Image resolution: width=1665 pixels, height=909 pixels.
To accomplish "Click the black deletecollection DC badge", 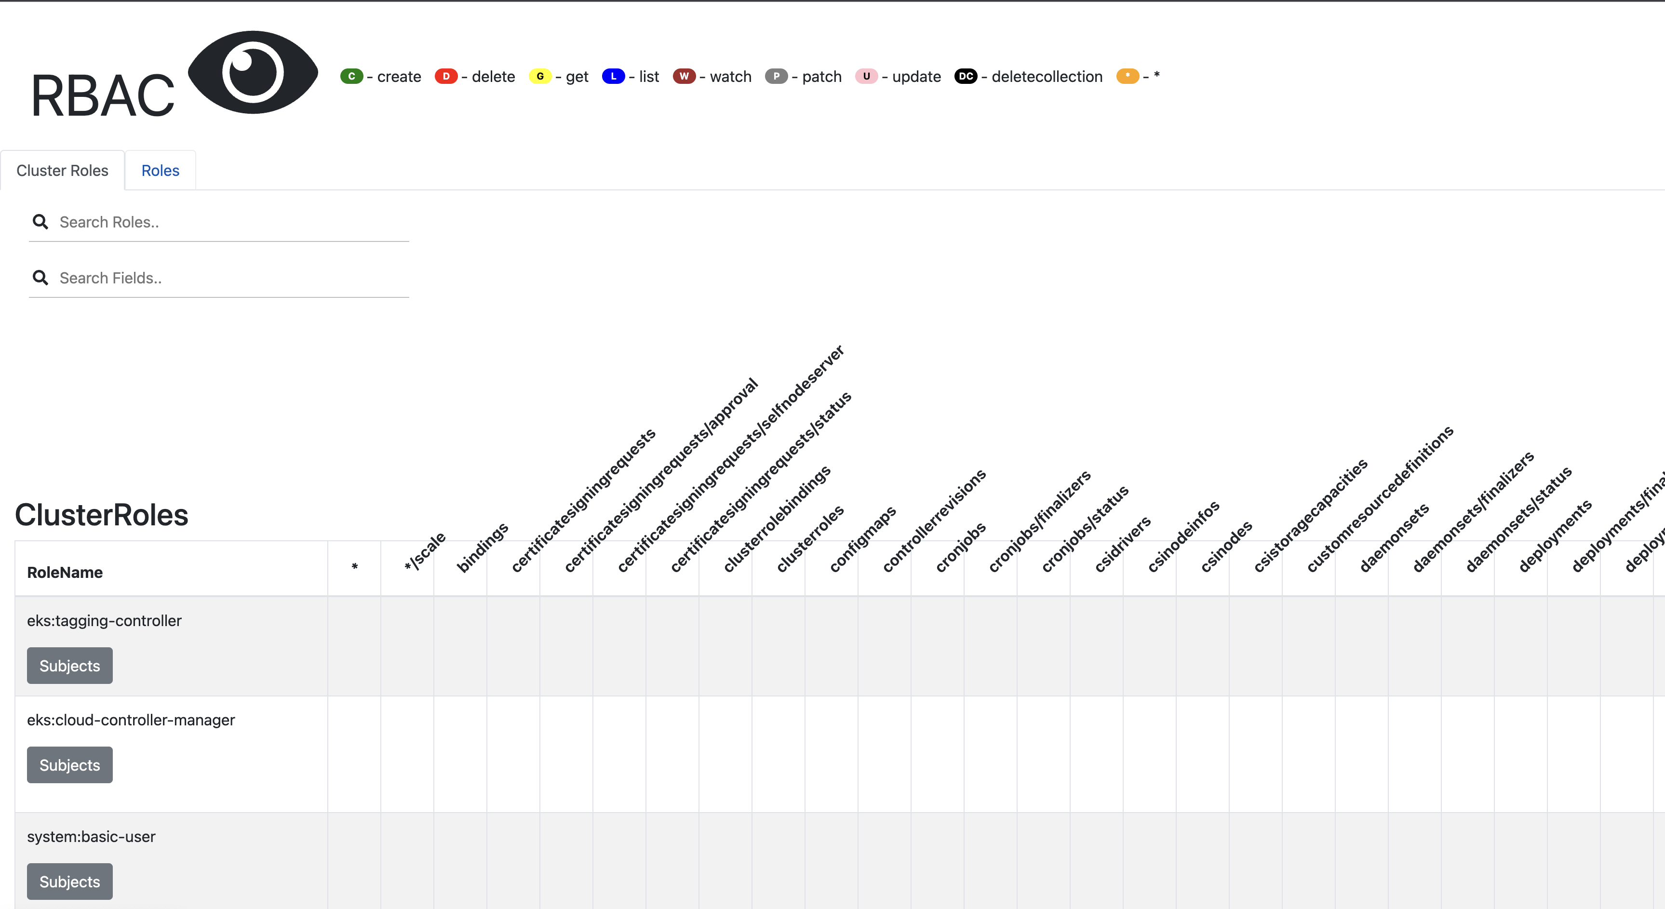I will [966, 76].
